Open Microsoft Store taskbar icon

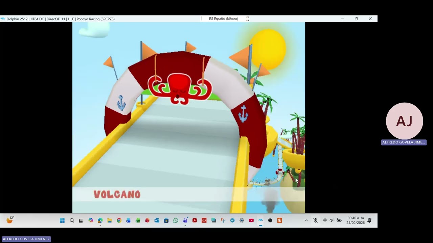pyautogui.click(x=166, y=220)
